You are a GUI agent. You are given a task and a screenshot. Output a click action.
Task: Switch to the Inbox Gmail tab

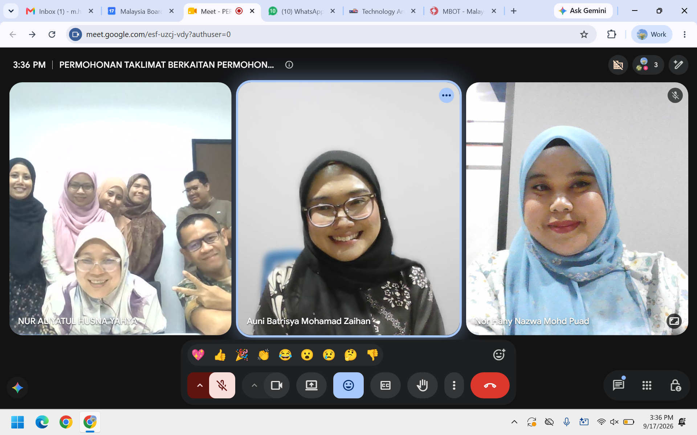(60, 11)
